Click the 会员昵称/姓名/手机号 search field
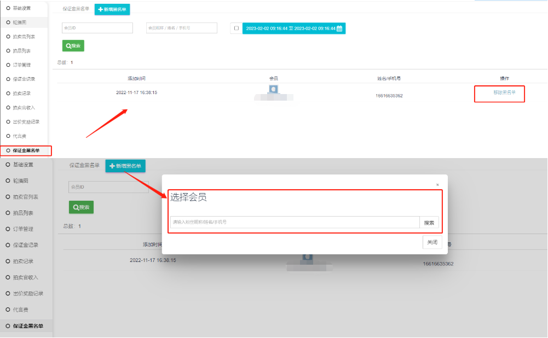This screenshot has height=338, width=548. point(181,28)
